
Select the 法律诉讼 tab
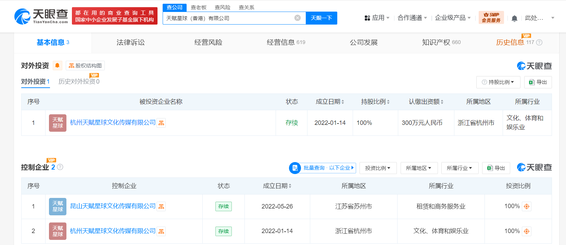click(x=130, y=42)
